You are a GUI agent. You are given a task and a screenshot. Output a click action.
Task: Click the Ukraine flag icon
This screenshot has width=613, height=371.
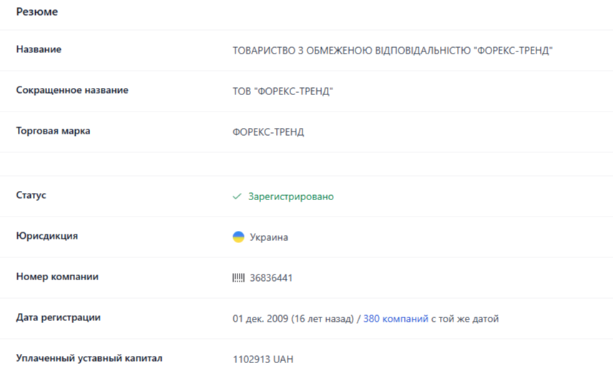[238, 237]
